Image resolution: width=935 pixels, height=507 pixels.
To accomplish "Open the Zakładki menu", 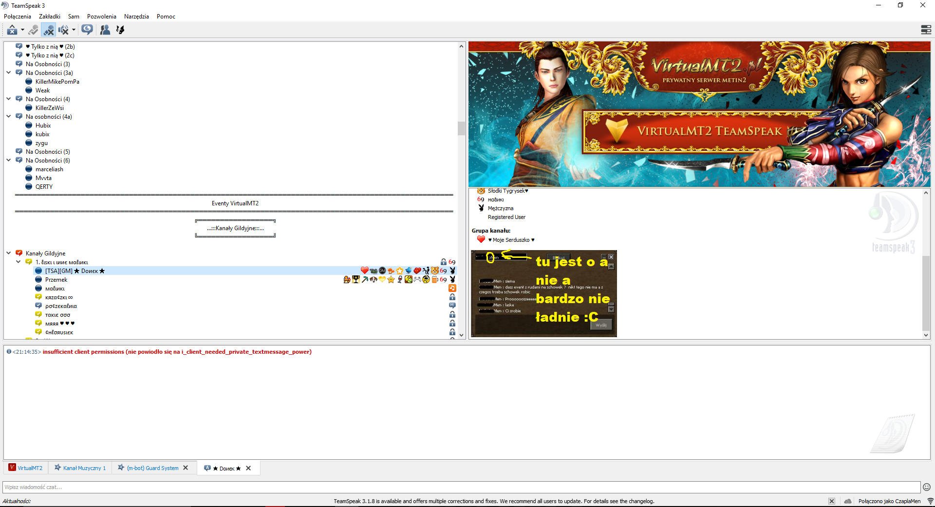I will pos(50,17).
